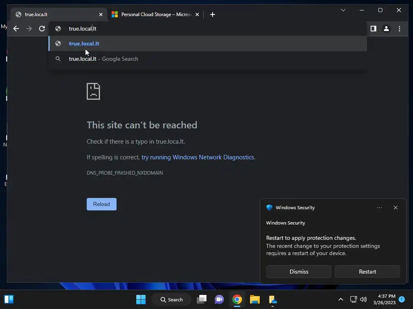Click the Reload button on the error page
413x309 pixels.
[101, 204]
